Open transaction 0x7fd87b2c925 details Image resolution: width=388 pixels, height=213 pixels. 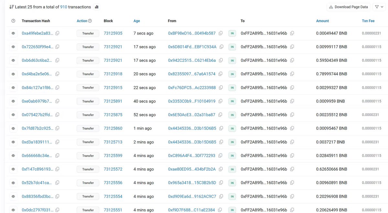tap(38, 128)
